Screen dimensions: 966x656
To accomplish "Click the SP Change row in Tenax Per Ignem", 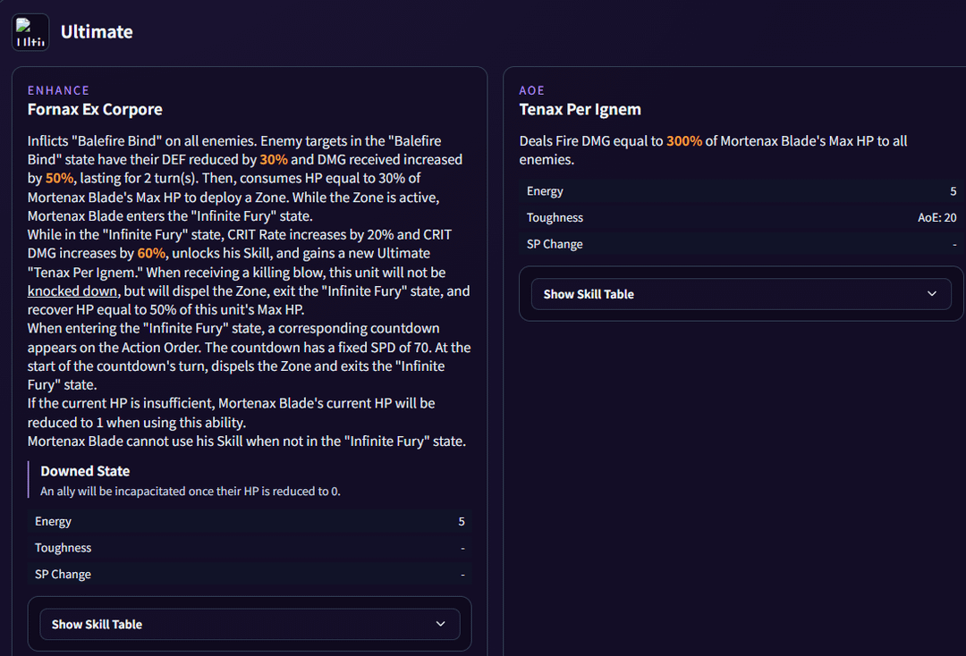I will coord(741,244).
